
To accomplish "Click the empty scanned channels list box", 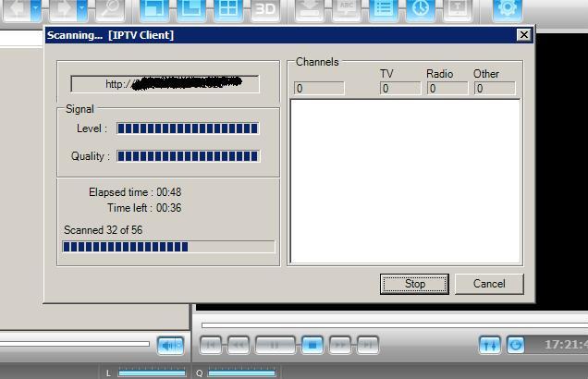I will [x=405, y=181].
